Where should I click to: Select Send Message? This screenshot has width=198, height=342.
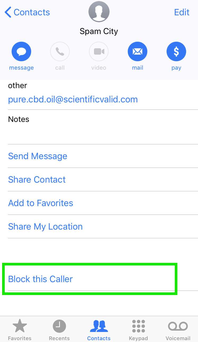tap(38, 156)
